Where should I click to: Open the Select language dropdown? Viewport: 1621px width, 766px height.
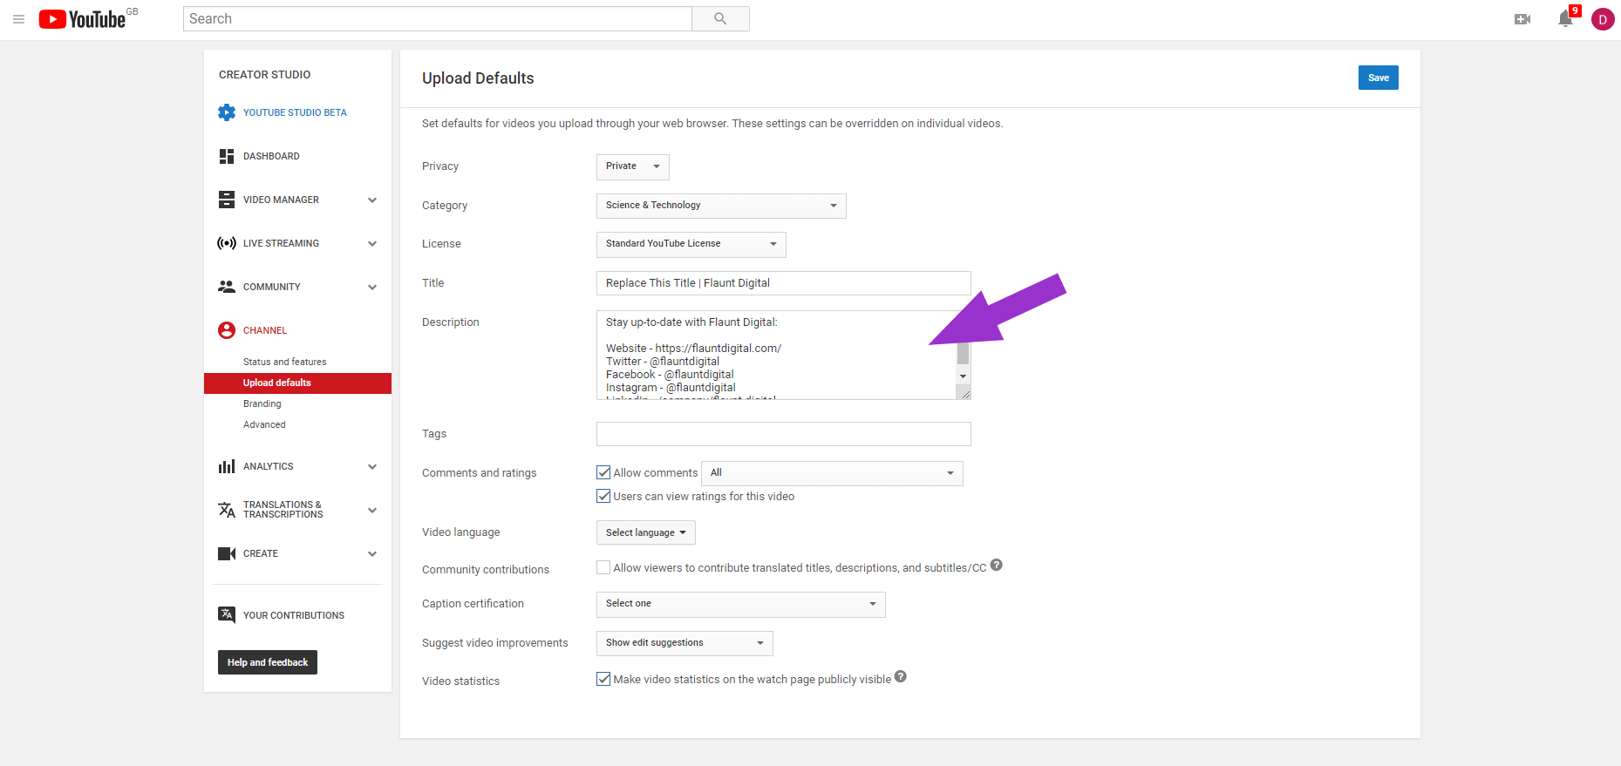[x=646, y=532]
